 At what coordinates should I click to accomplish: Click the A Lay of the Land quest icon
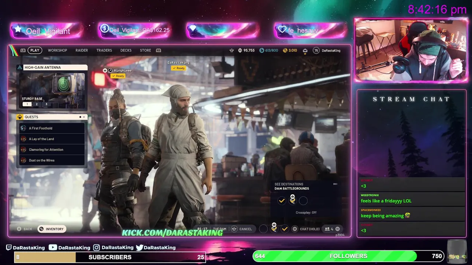coord(24,139)
